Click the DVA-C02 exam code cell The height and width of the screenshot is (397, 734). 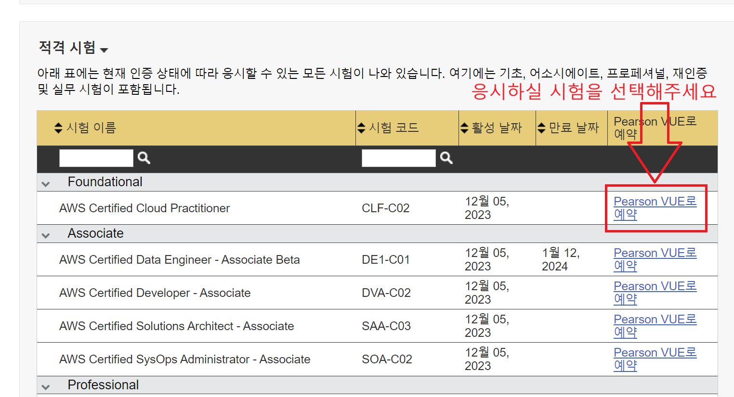pos(386,293)
